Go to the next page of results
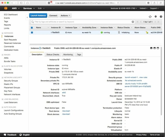 tap(155, 22)
